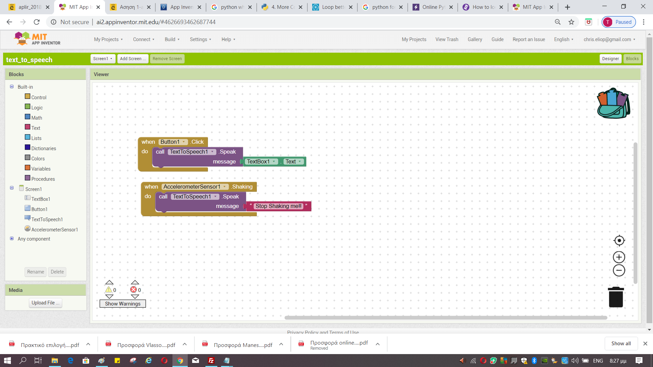Collapse the Built-in tree section
The image size is (653, 367).
(x=12, y=87)
